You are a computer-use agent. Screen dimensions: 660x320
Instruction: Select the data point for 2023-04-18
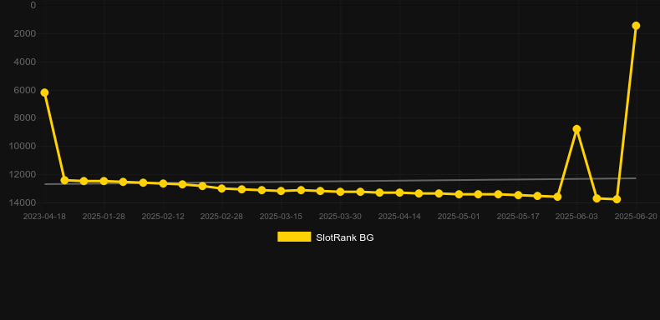coord(44,92)
